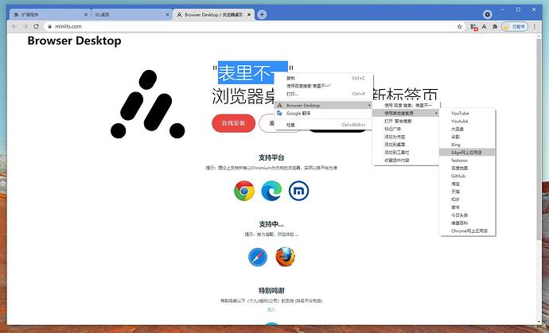Select 添加为书签 in the submenu
The image size is (549, 333).
(406, 137)
